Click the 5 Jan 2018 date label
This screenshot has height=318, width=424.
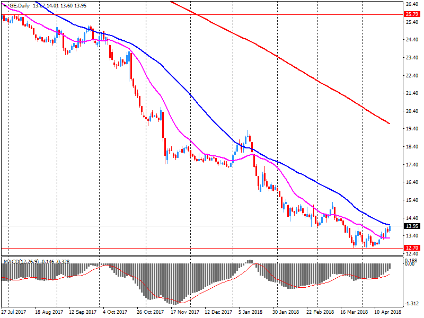tap(250, 312)
